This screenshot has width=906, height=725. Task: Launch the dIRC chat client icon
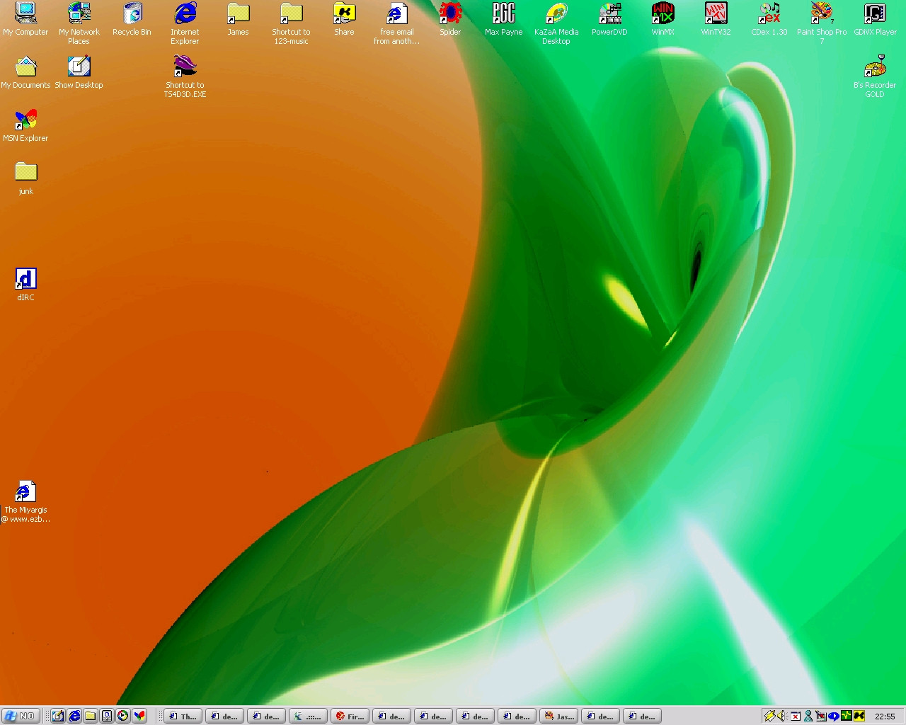pos(25,285)
